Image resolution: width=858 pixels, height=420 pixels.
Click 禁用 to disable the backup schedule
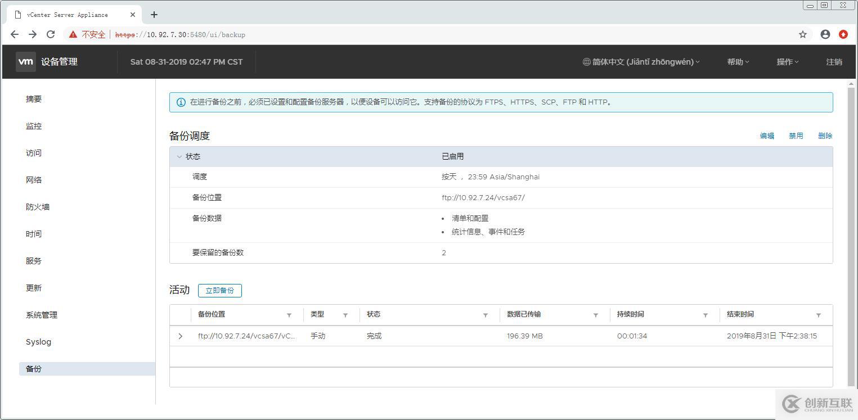tap(796, 136)
